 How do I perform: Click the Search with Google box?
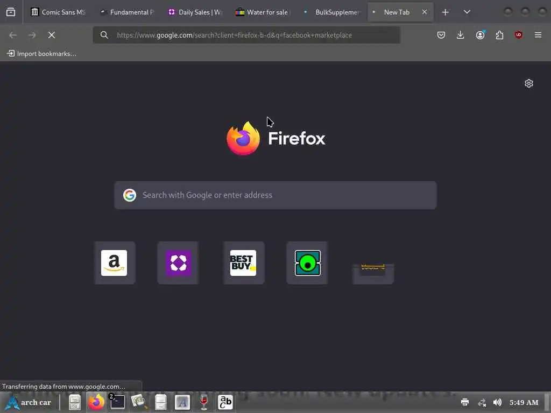pos(275,195)
